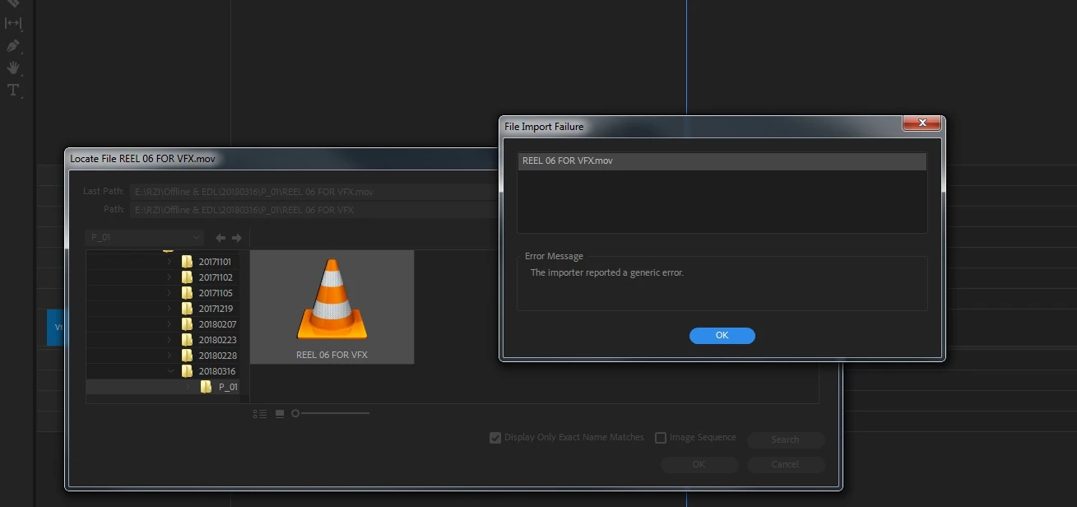1077x507 pixels.
Task: Select the REEL 06 FOR VFX thumbnail
Action: pos(332,307)
